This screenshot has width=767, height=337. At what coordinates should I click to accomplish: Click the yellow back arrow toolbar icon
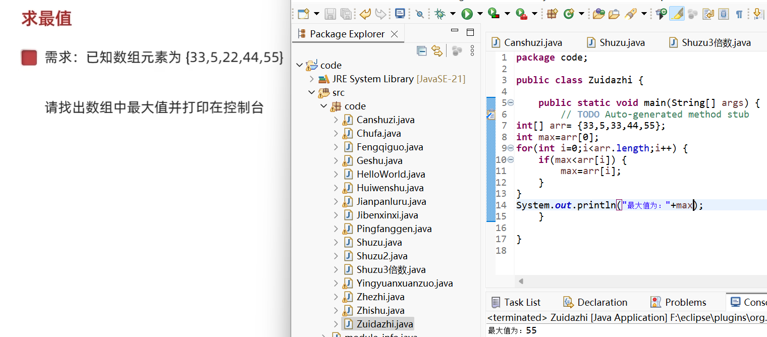point(365,14)
